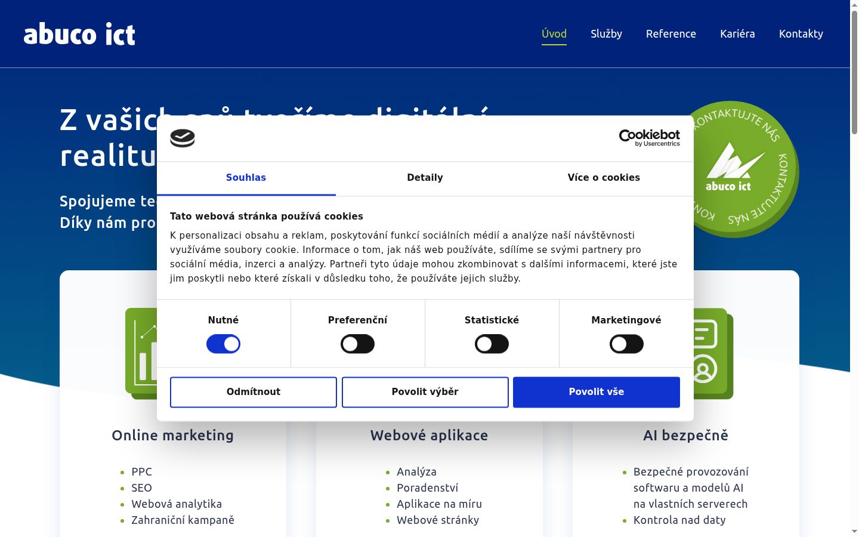Open Kontakty in top navigation

coord(801,34)
